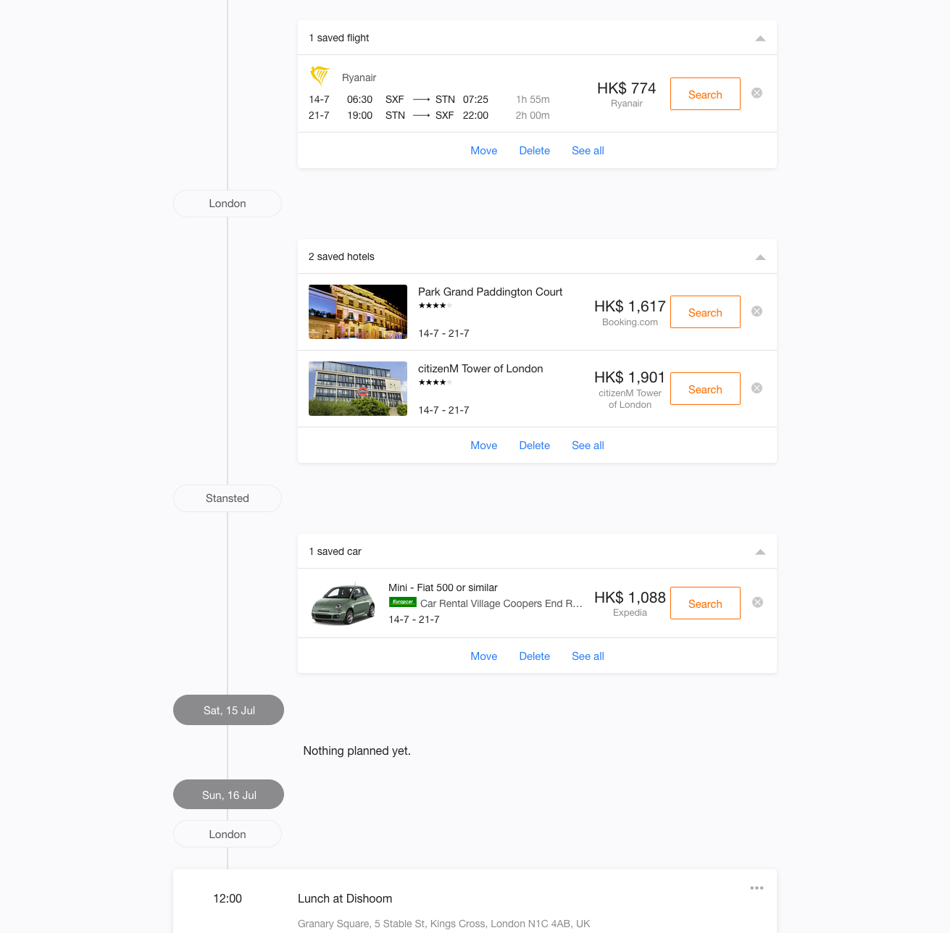950x933 pixels.
Task: Click the Nothing planned yet text
Action: pos(357,751)
